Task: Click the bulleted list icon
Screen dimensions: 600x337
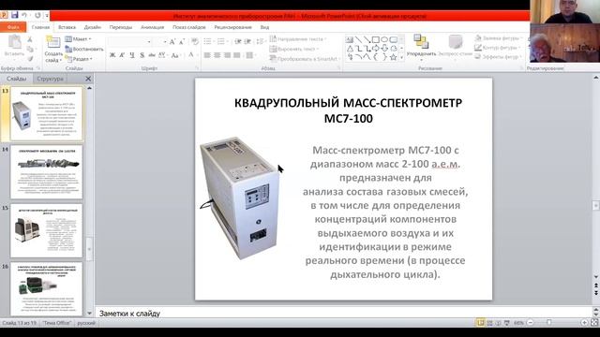Action: (x=208, y=41)
